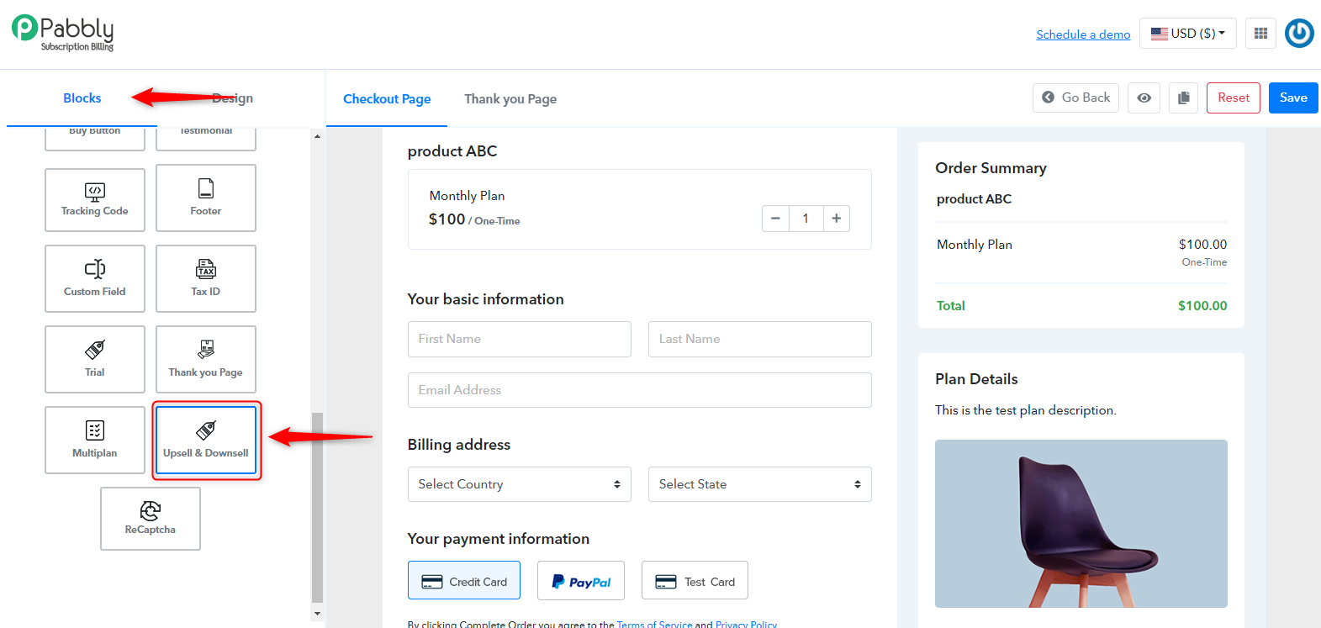
Task: Add the Trial block
Action: (x=95, y=359)
